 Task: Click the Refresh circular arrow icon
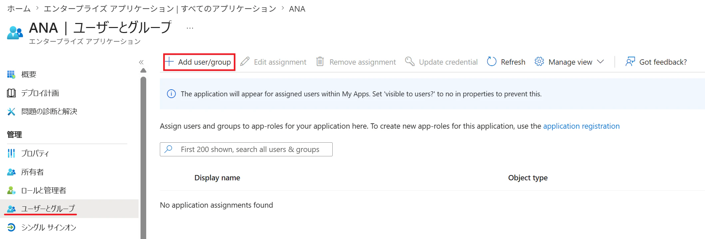492,62
